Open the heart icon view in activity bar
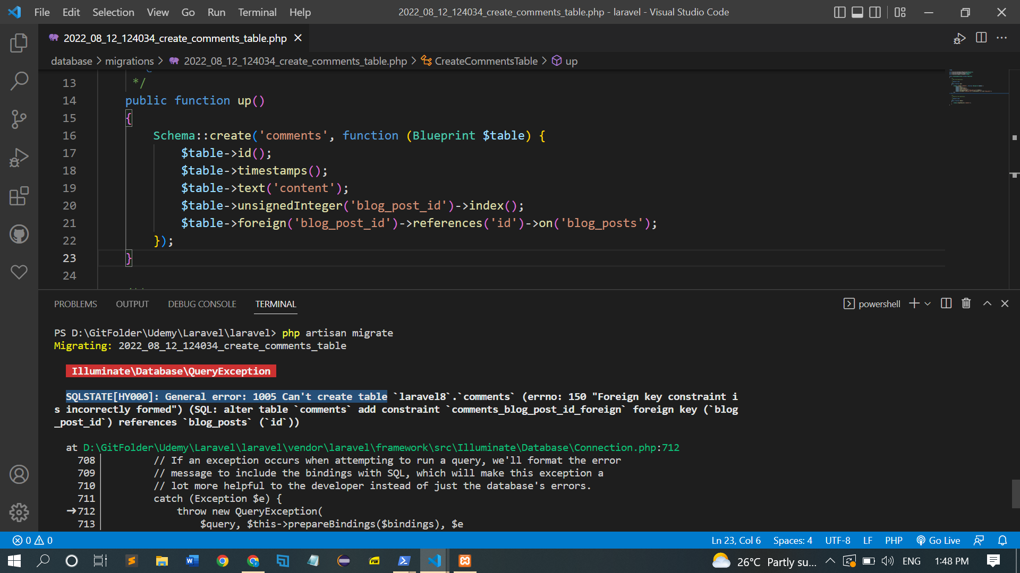1020x573 pixels. point(19,272)
